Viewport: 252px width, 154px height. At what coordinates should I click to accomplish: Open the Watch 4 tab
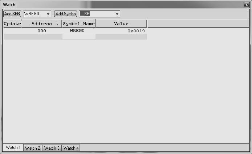(x=71, y=148)
